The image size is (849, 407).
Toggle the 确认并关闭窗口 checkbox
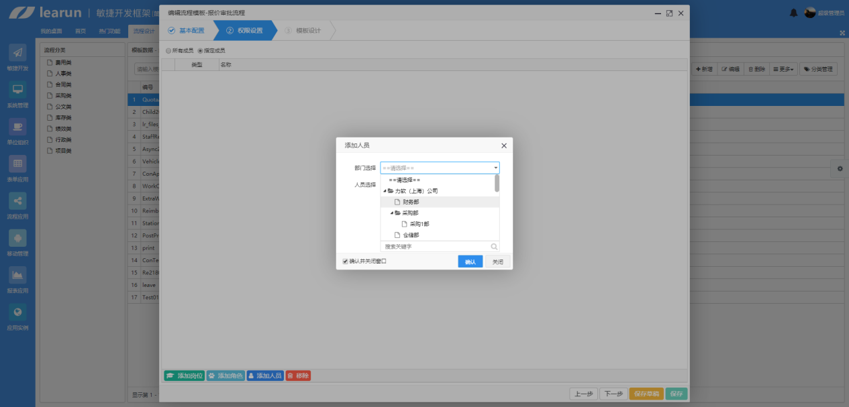click(x=345, y=261)
